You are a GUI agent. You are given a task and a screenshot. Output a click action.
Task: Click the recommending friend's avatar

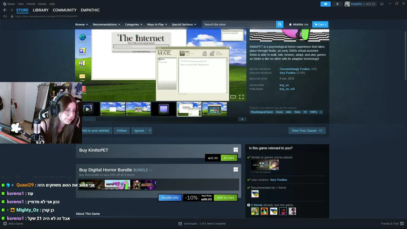255,194
